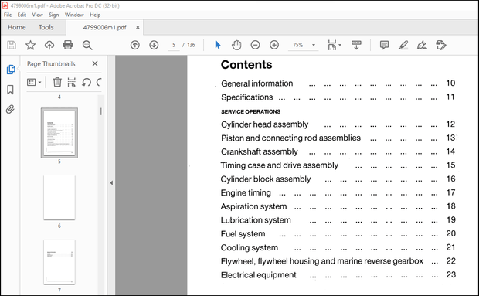Click the upload to cloud icon

click(x=49, y=45)
